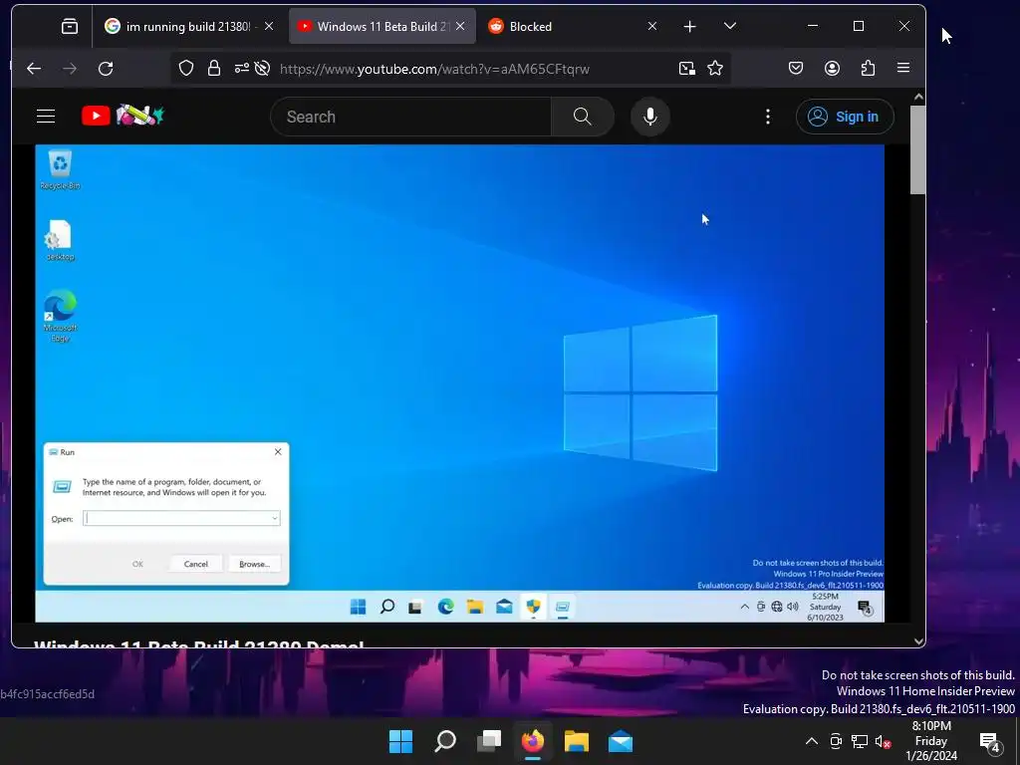Click the scrollbar down arrow
Image resolution: width=1020 pixels, height=765 pixels.
coord(918,640)
